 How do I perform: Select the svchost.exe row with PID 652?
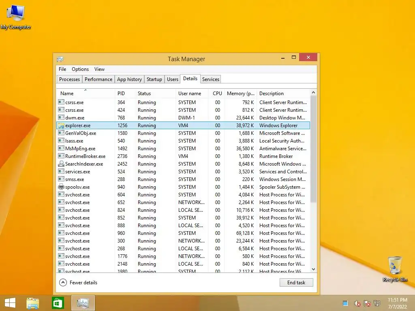pyautogui.click(x=183, y=202)
